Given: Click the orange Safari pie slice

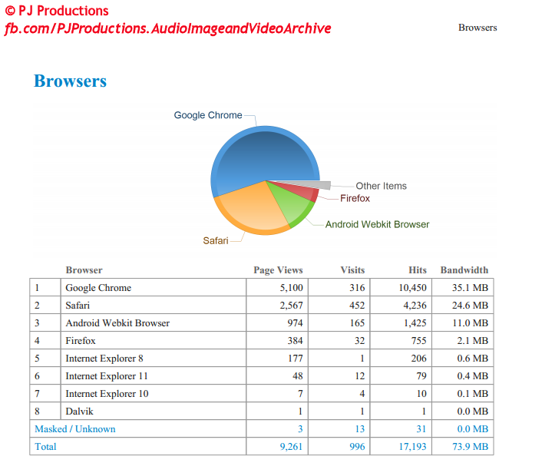Looking at the screenshot, I should point(250,207).
